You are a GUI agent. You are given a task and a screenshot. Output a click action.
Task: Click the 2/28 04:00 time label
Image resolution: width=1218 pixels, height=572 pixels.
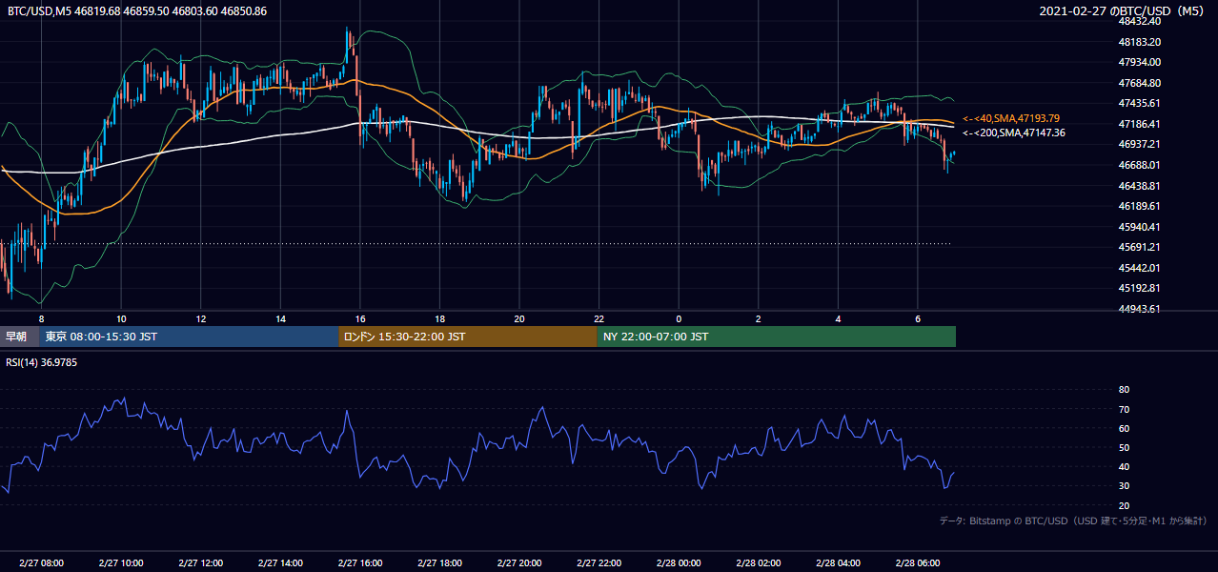(x=838, y=563)
